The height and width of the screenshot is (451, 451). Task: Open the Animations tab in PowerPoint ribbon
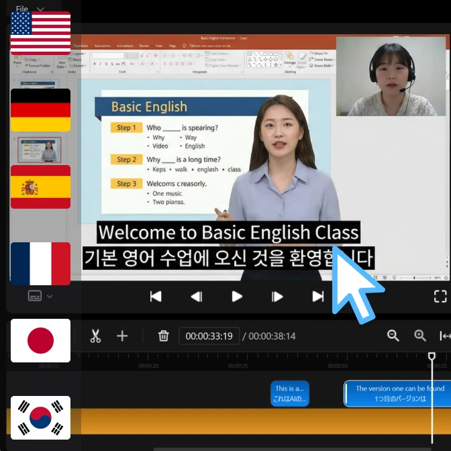click(125, 46)
